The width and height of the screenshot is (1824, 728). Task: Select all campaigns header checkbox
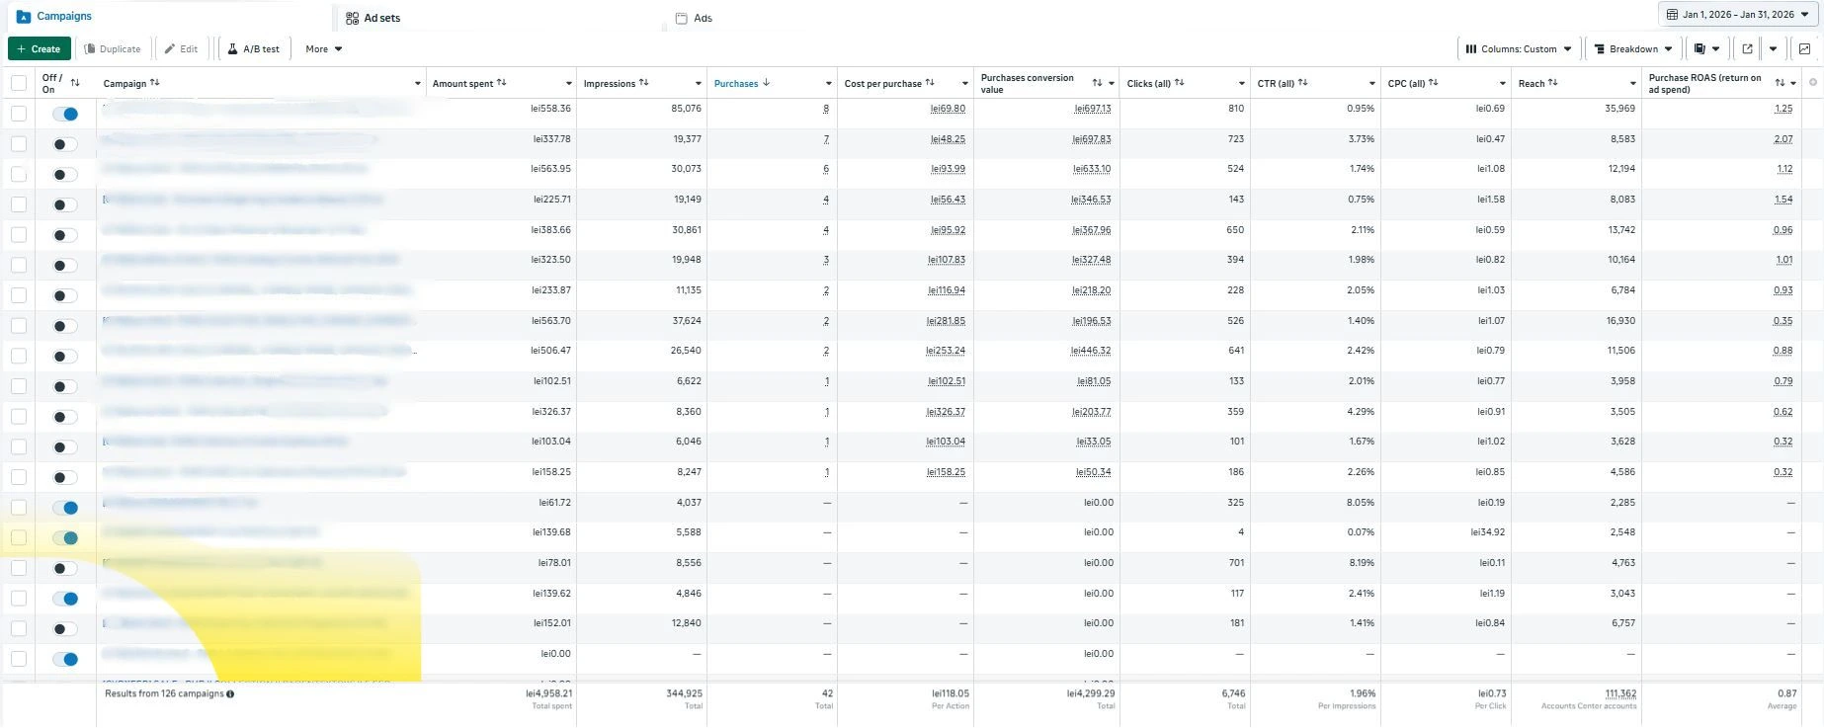(x=19, y=83)
